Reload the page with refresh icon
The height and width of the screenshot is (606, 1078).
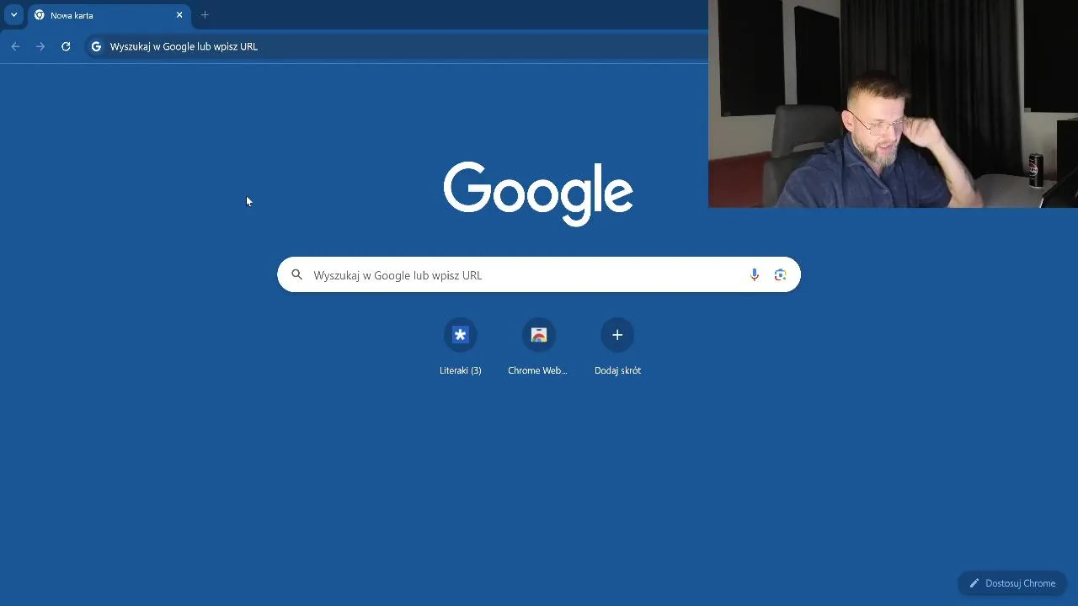point(66,46)
